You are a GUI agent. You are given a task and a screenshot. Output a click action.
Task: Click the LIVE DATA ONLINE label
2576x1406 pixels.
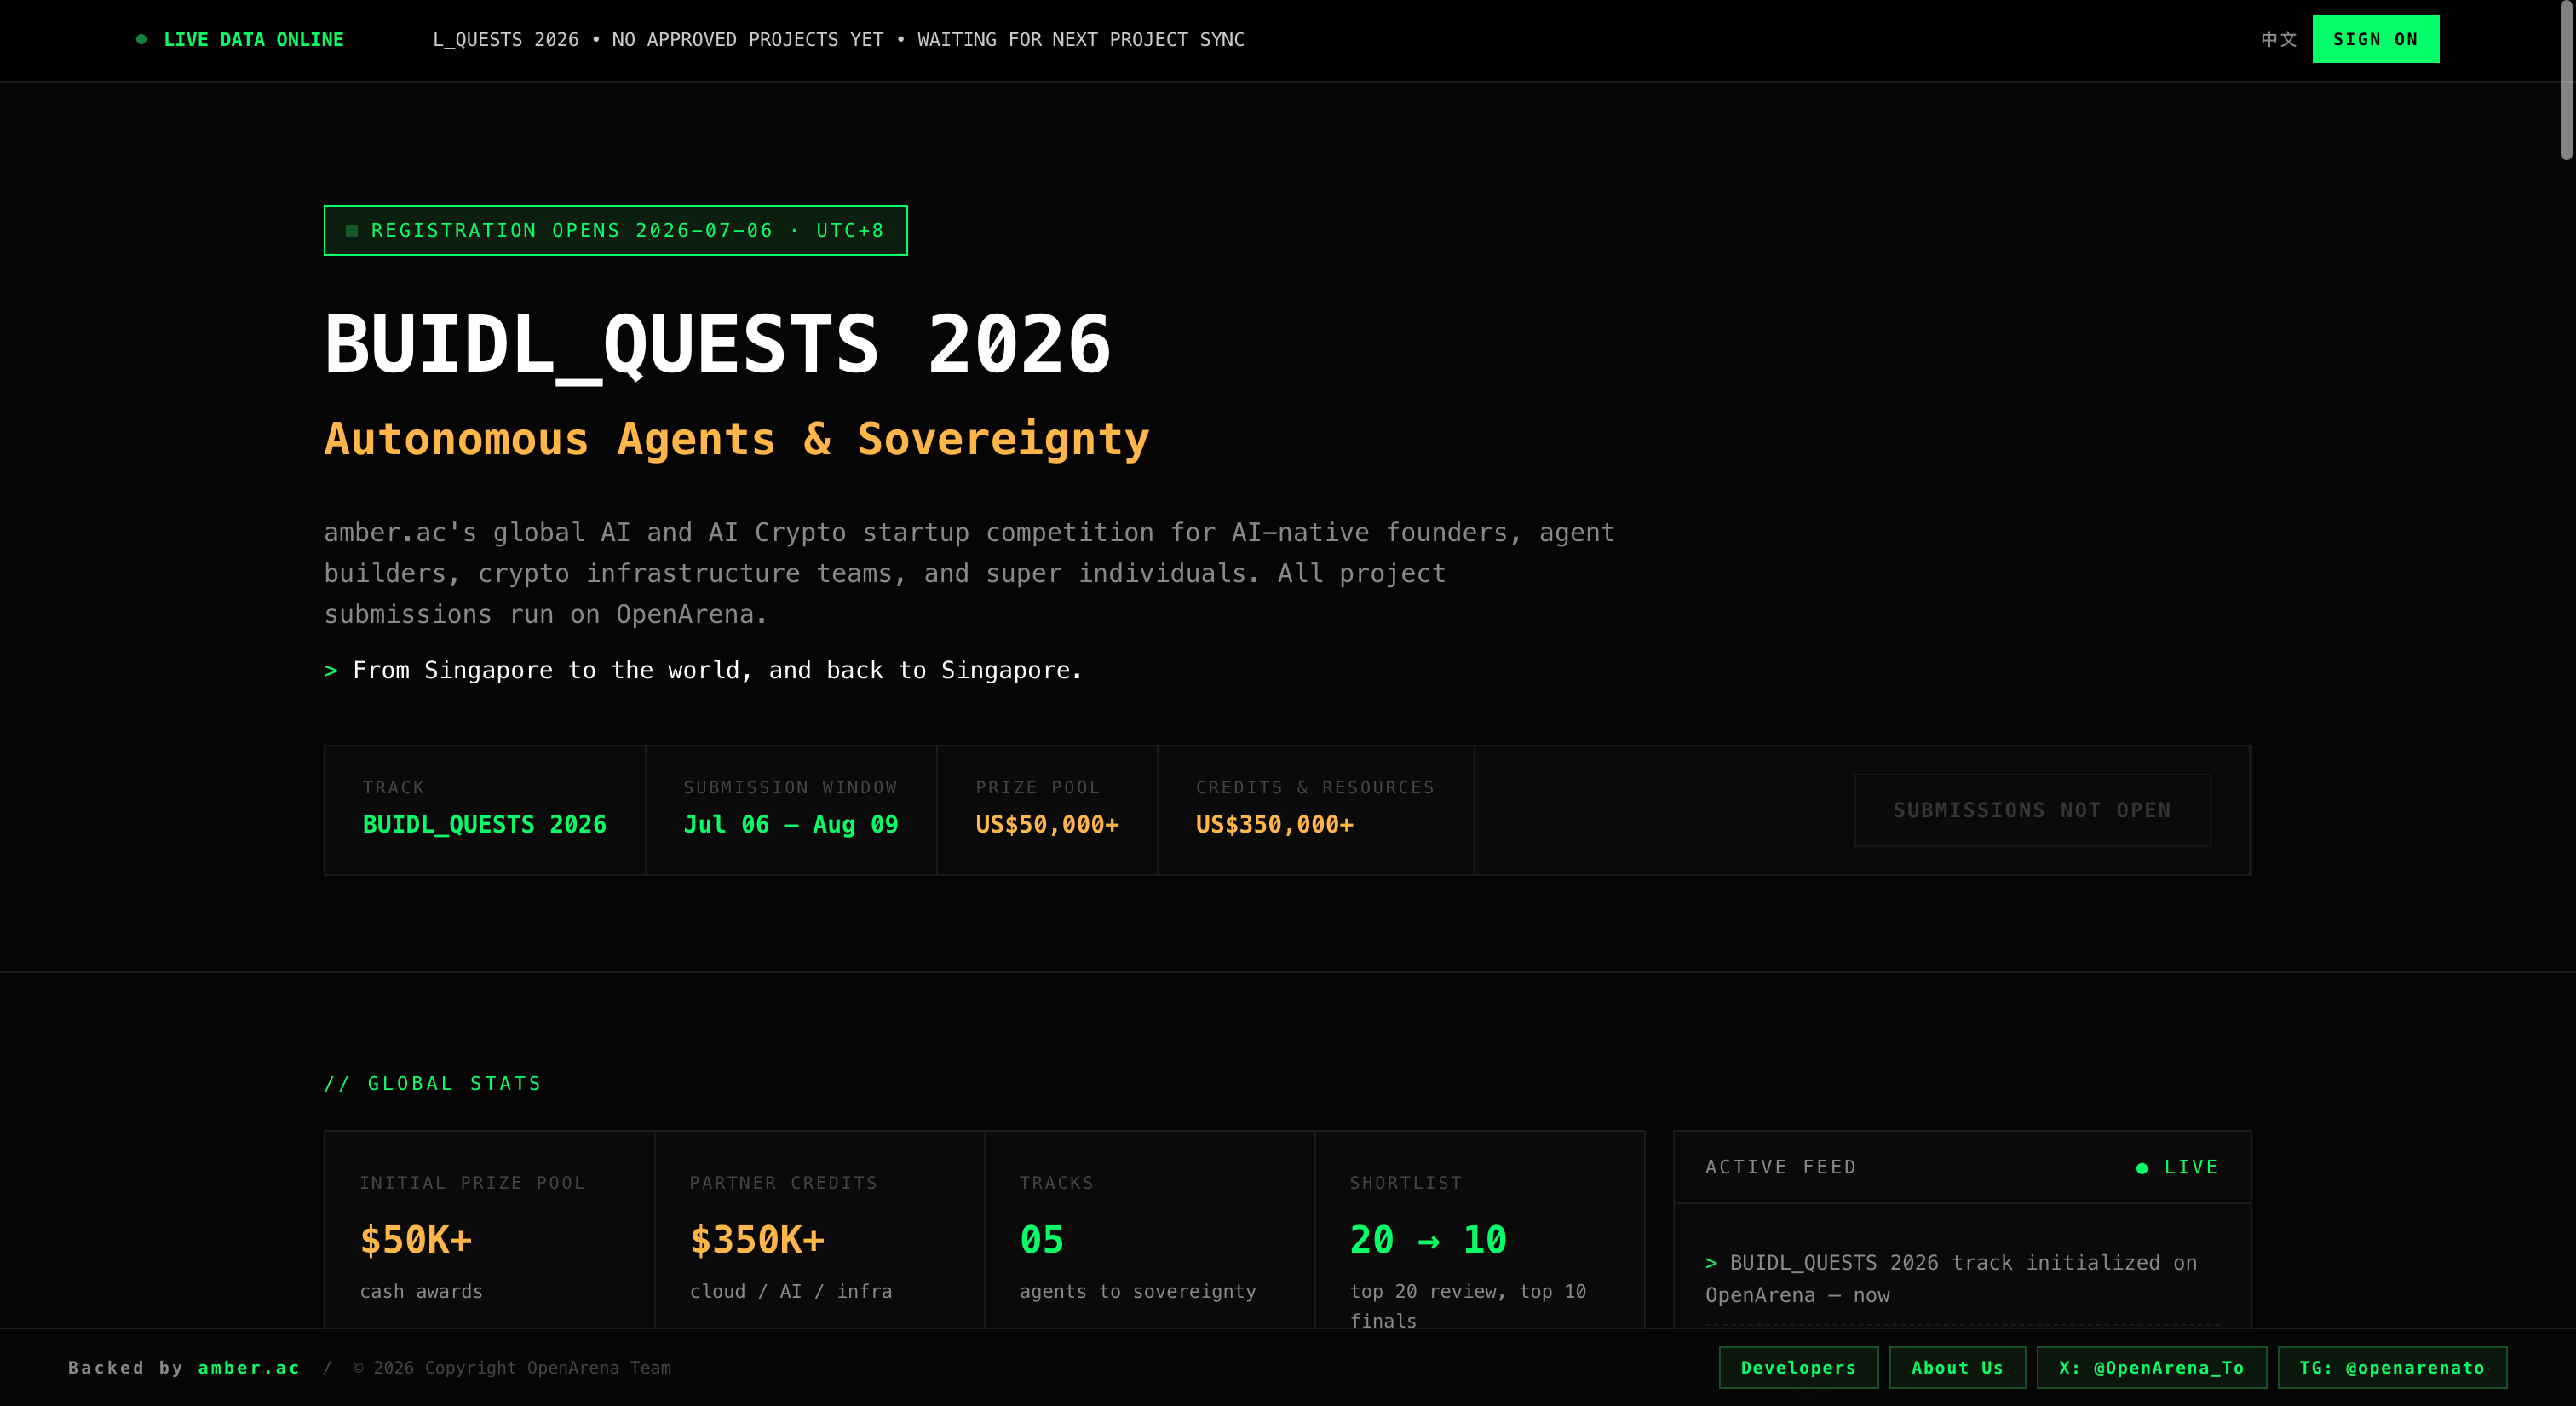pos(253,39)
